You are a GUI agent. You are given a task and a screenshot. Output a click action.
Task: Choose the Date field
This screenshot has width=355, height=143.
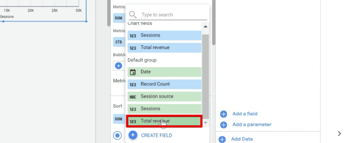click(164, 72)
